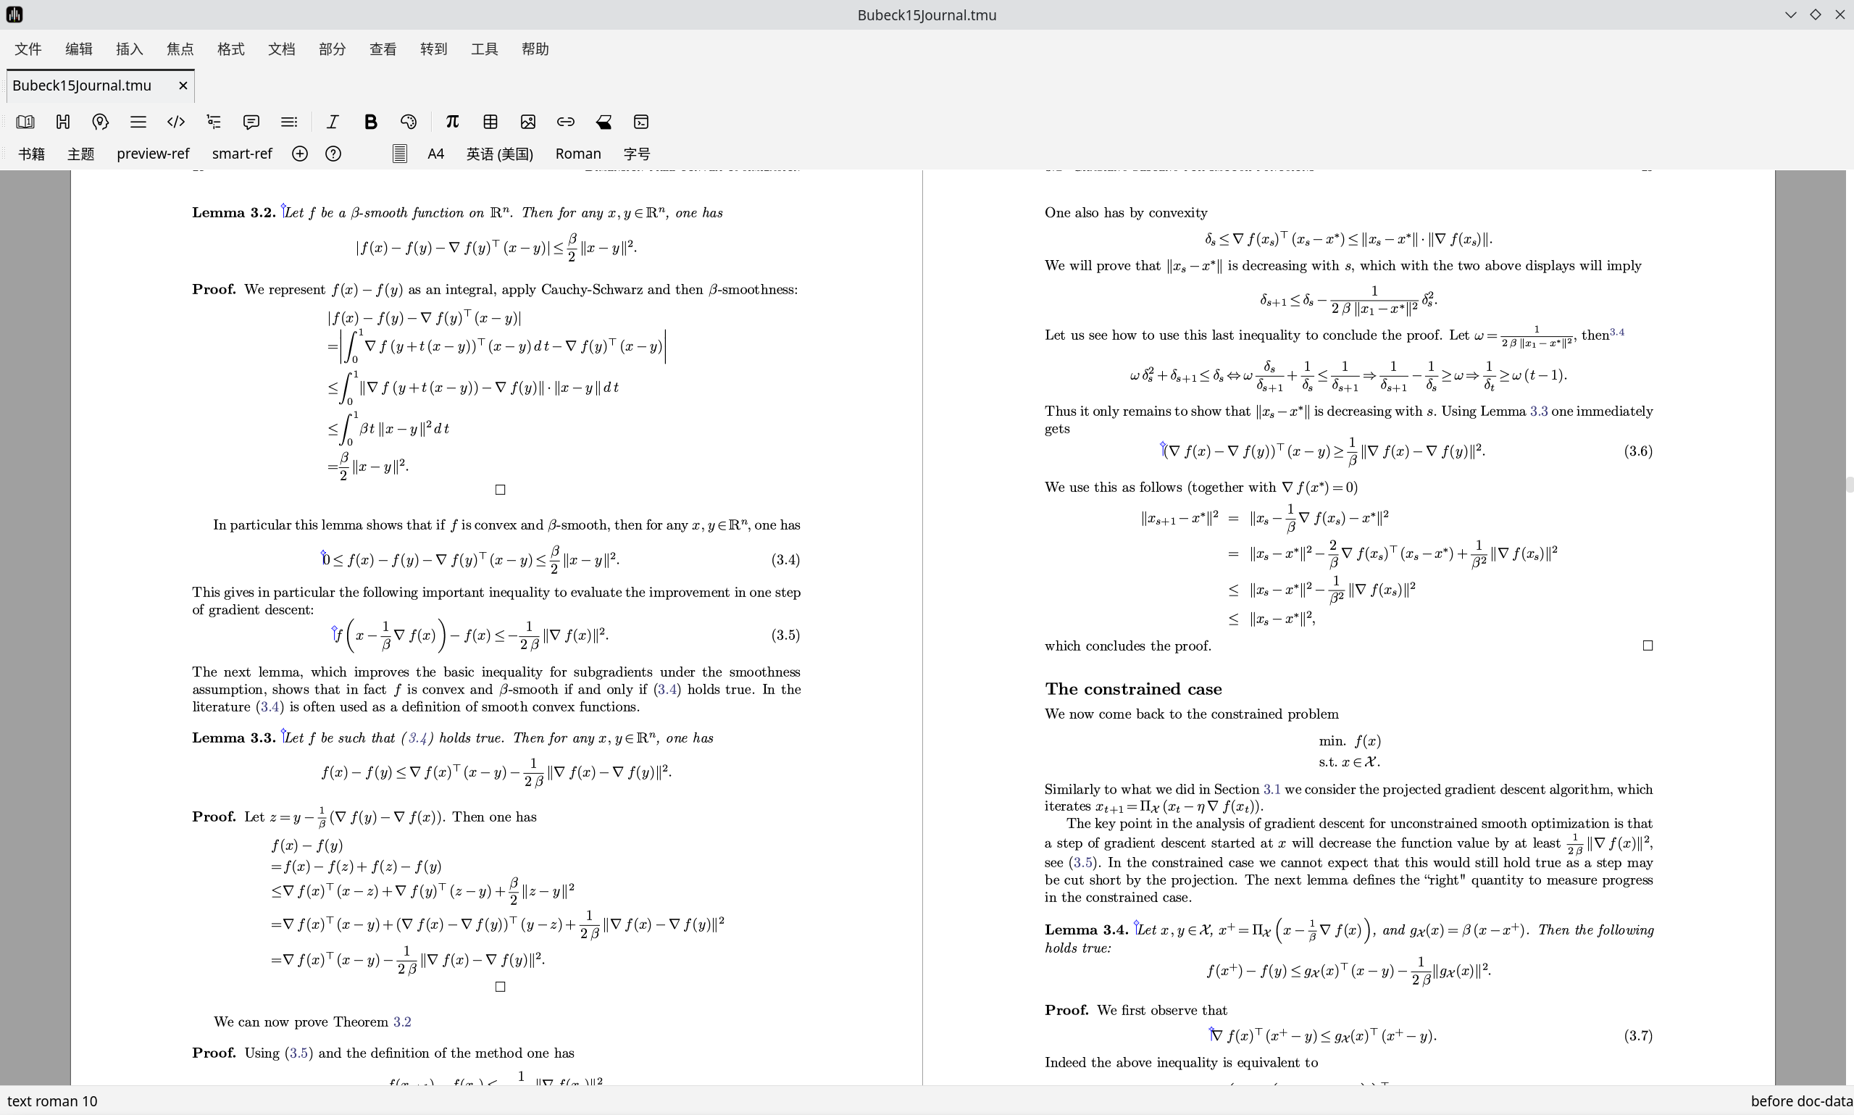The width and height of the screenshot is (1854, 1115).
Task: Click the code tag icon
Action: [x=176, y=122]
